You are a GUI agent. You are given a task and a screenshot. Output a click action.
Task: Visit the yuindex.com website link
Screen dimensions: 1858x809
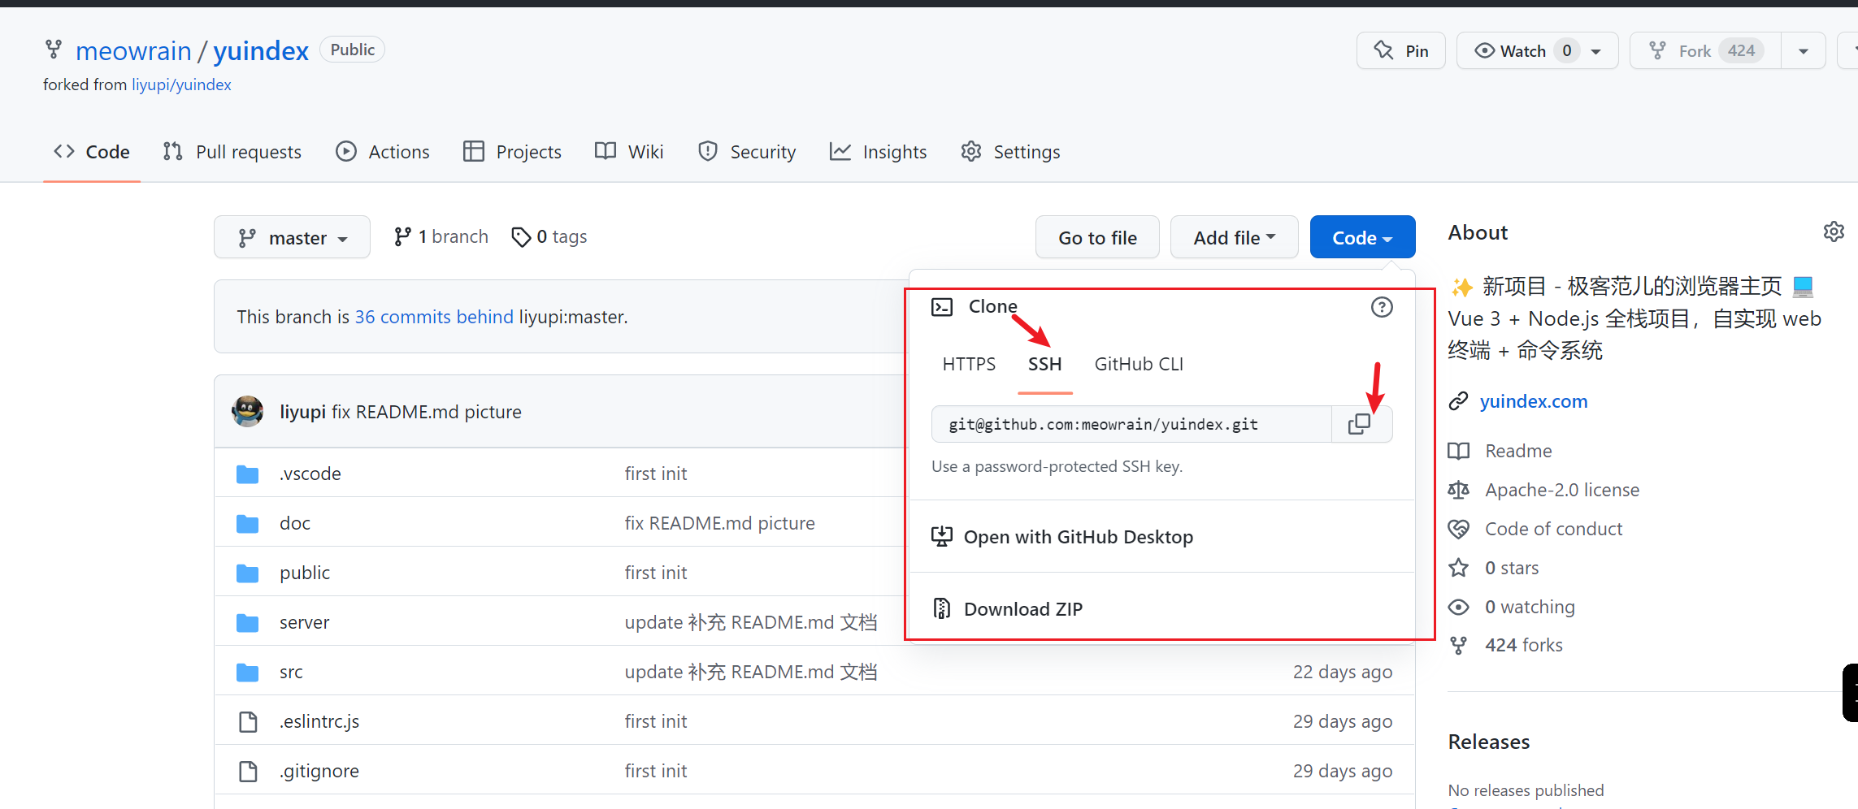coord(1533,401)
